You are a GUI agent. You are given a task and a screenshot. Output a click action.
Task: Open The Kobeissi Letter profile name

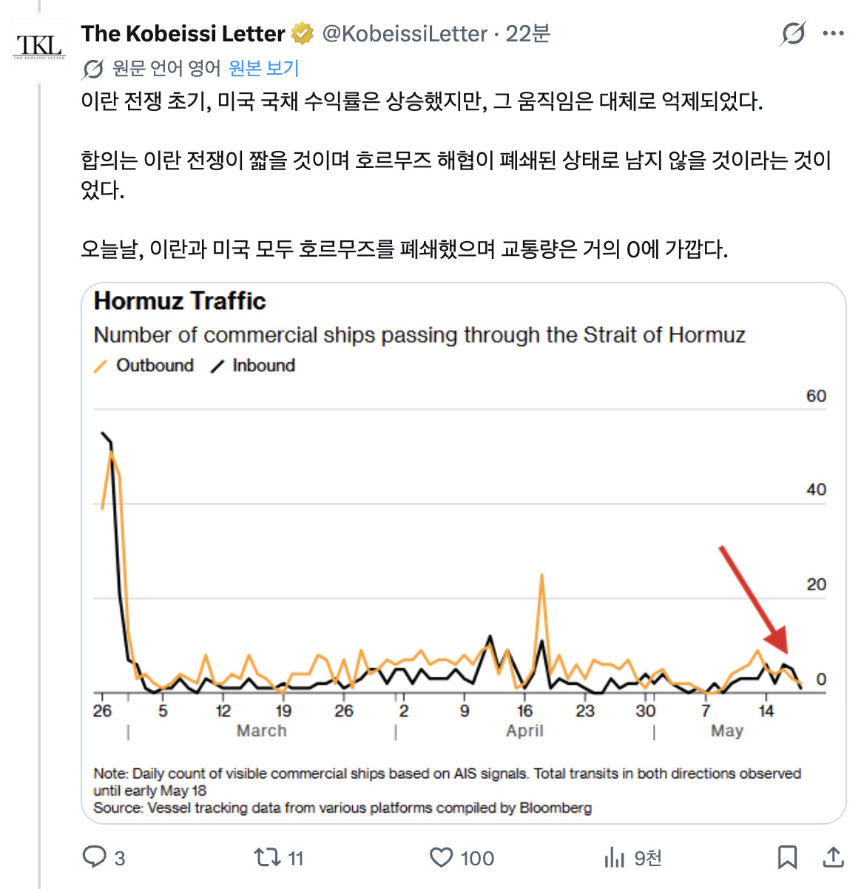point(183,33)
